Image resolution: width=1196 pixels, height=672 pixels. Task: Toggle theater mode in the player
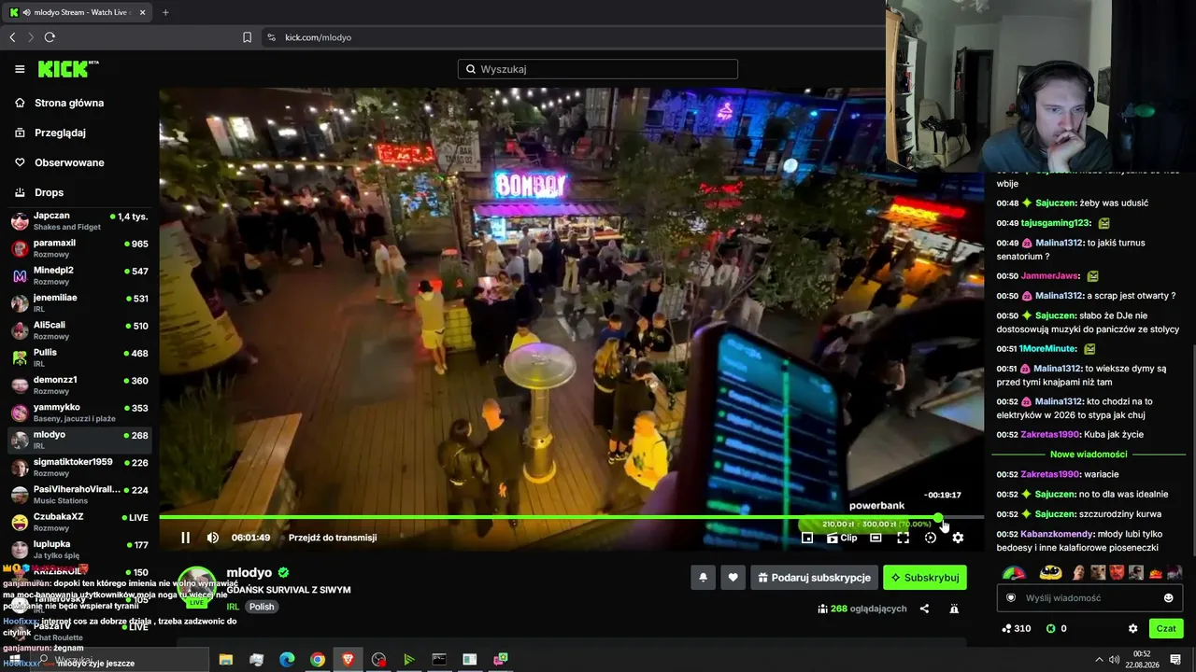(x=876, y=538)
